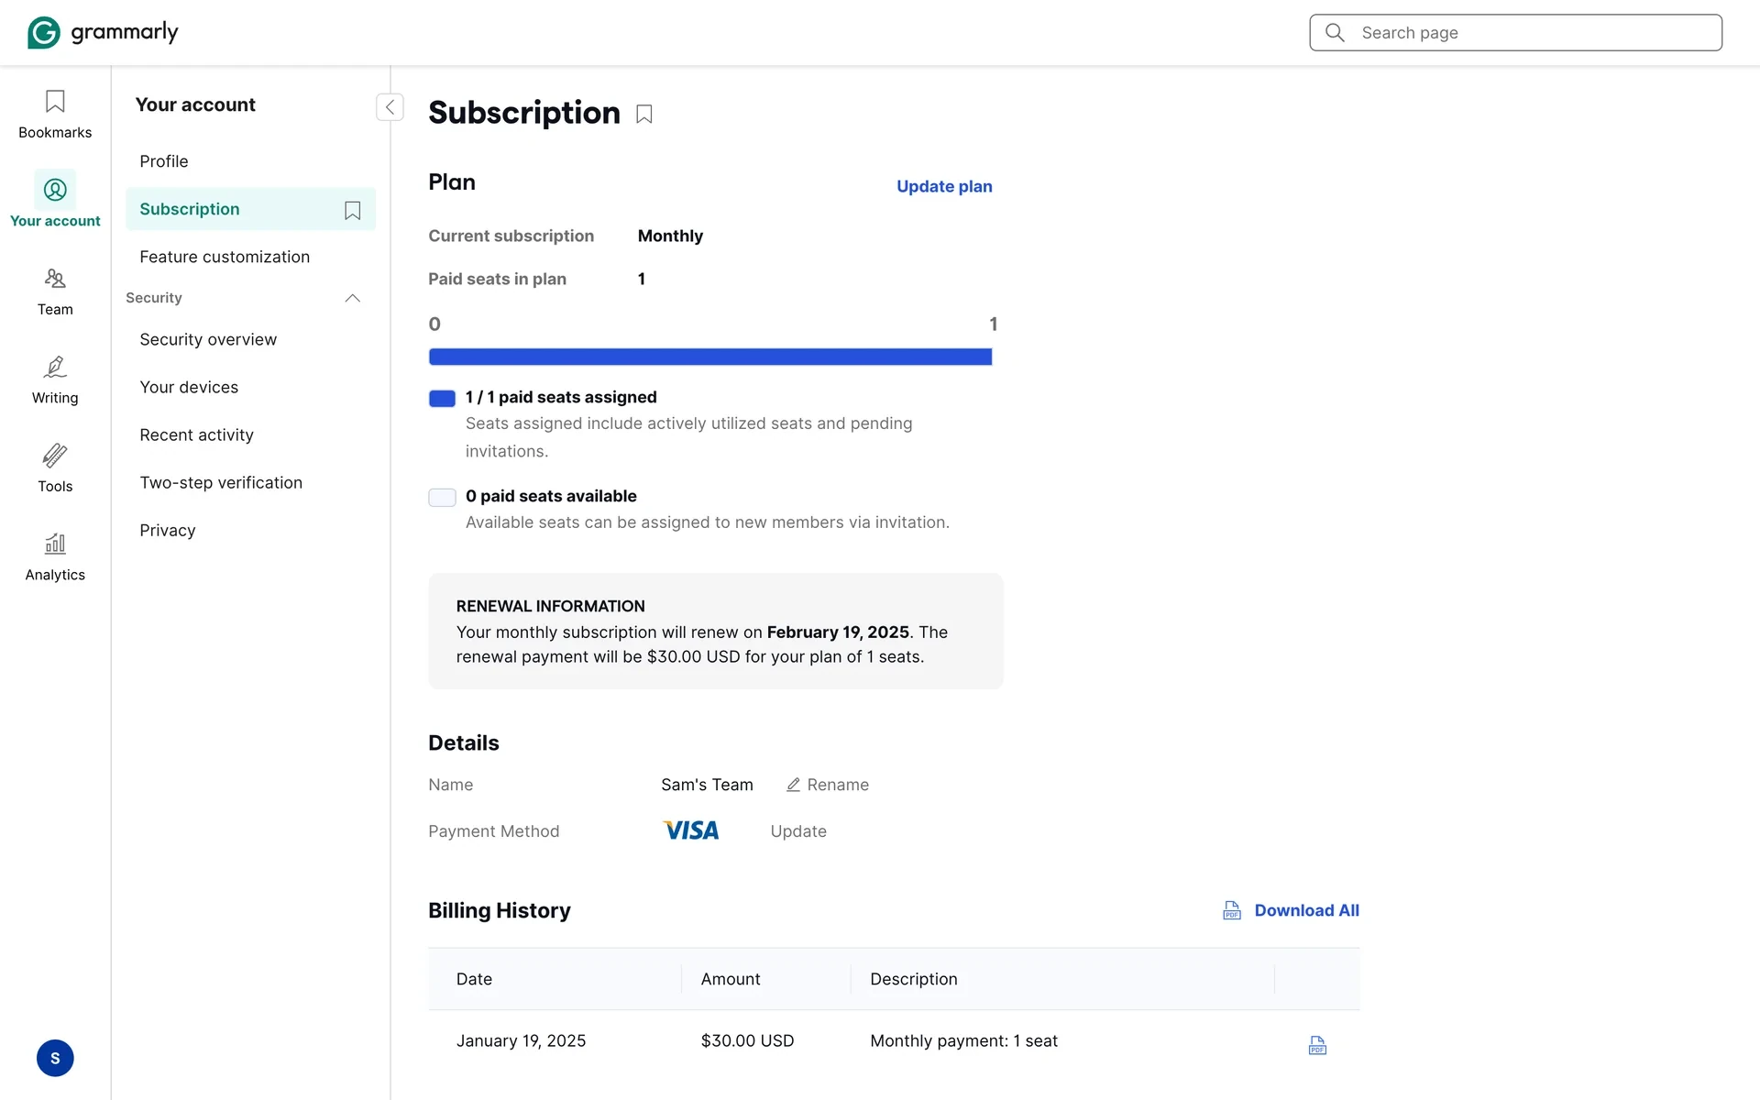Viewport: 1760px width, 1100px height.
Task: Download the January 19 invoice PDF
Action: pyautogui.click(x=1317, y=1045)
